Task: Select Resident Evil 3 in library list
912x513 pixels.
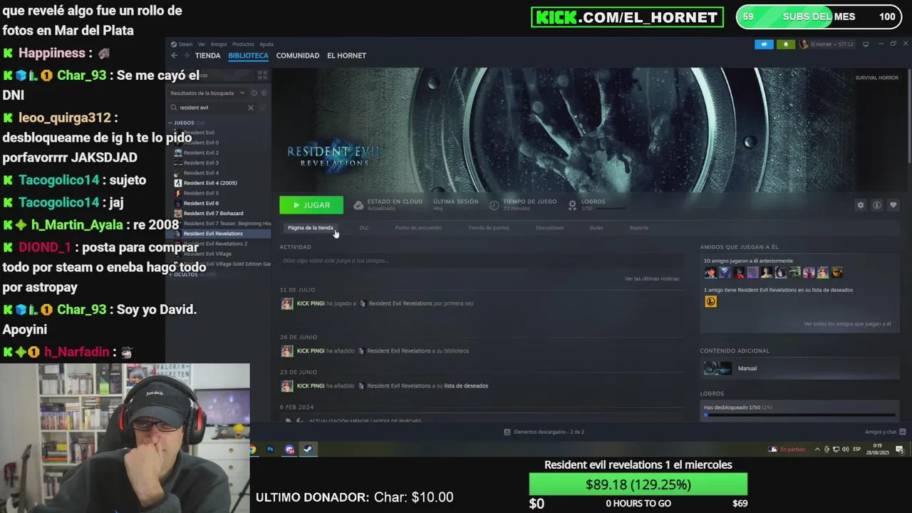Action: 201,162
